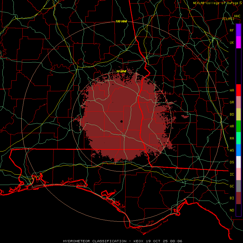Click the HA red legend swatch
Viewport: 243px width, 243px height.
click(x=238, y=90)
